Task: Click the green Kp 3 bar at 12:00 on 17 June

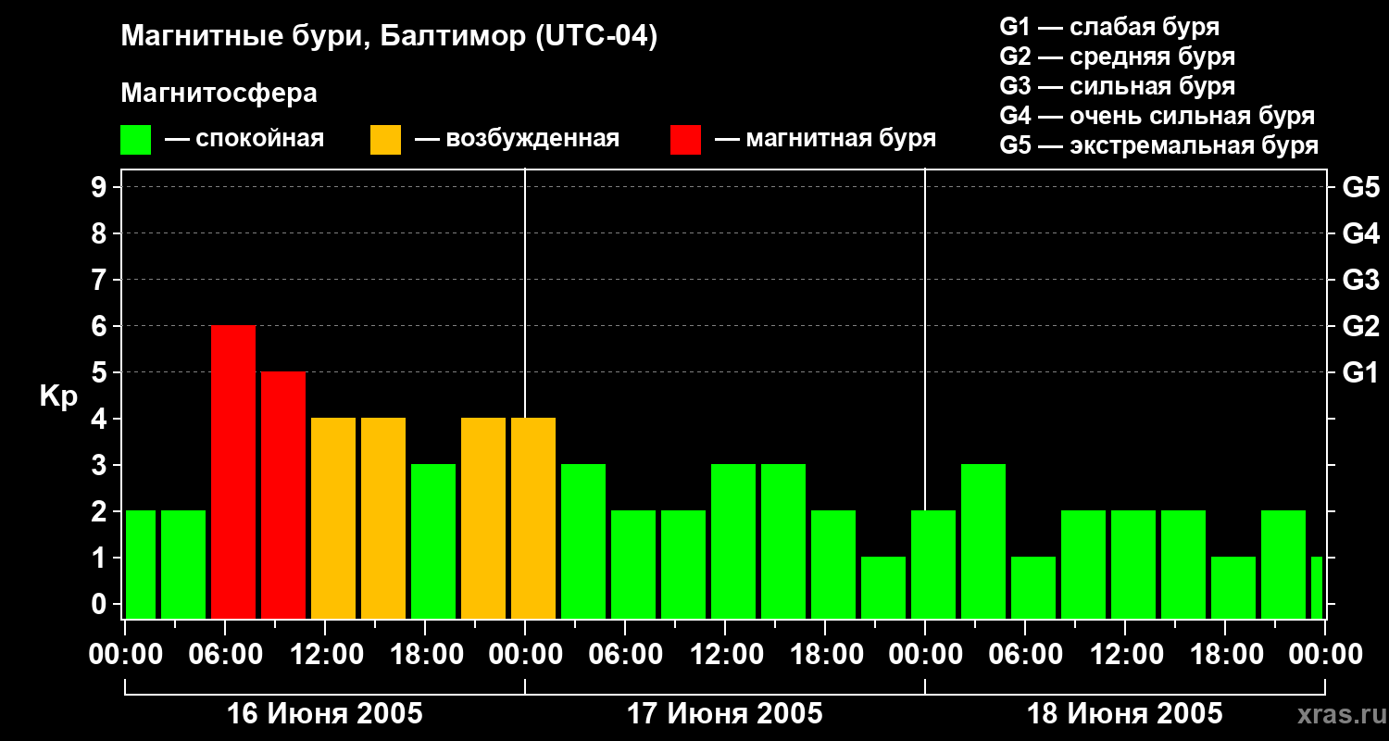Action: 733,541
